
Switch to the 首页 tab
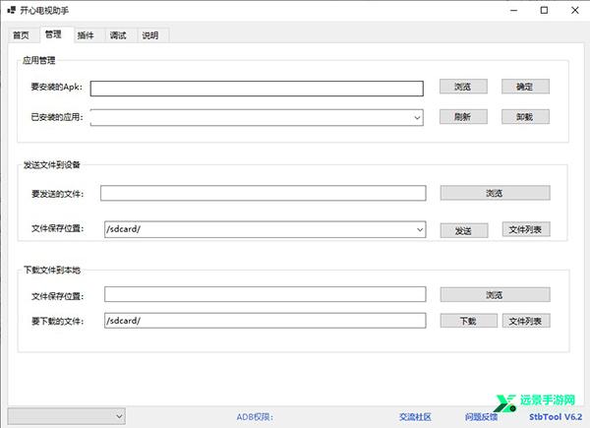click(21, 35)
